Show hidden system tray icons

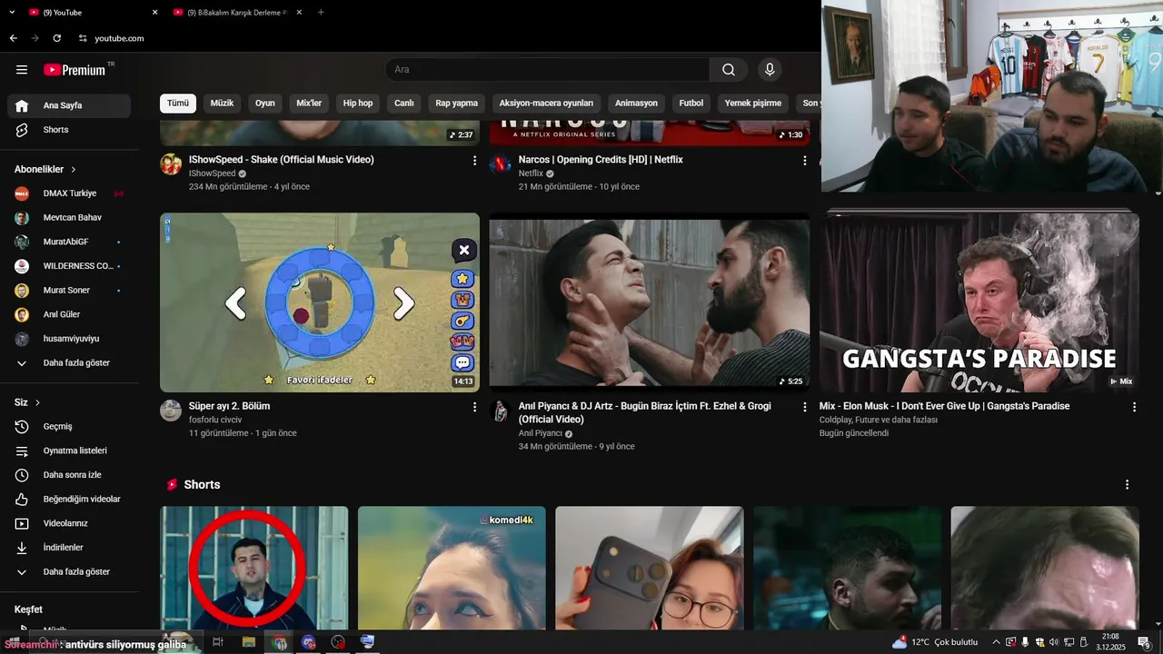[x=996, y=642]
